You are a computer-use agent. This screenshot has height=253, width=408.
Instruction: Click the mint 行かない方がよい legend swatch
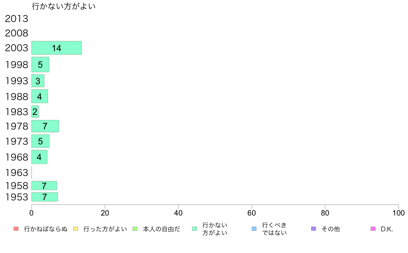click(x=194, y=229)
